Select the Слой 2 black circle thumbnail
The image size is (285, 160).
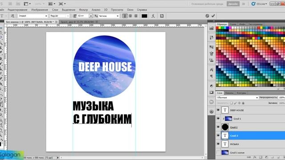225,127
